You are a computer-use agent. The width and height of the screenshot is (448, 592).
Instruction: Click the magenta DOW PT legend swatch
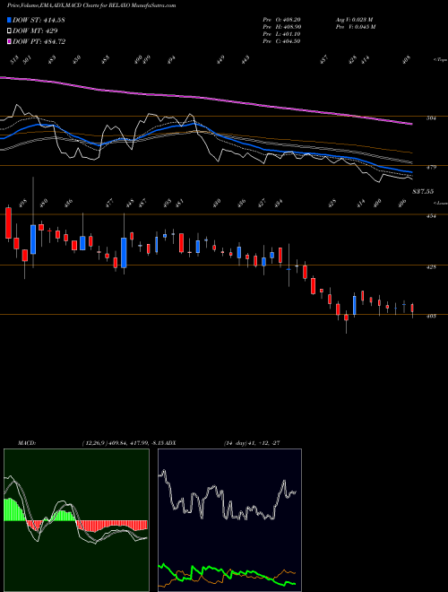pos(9,41)
